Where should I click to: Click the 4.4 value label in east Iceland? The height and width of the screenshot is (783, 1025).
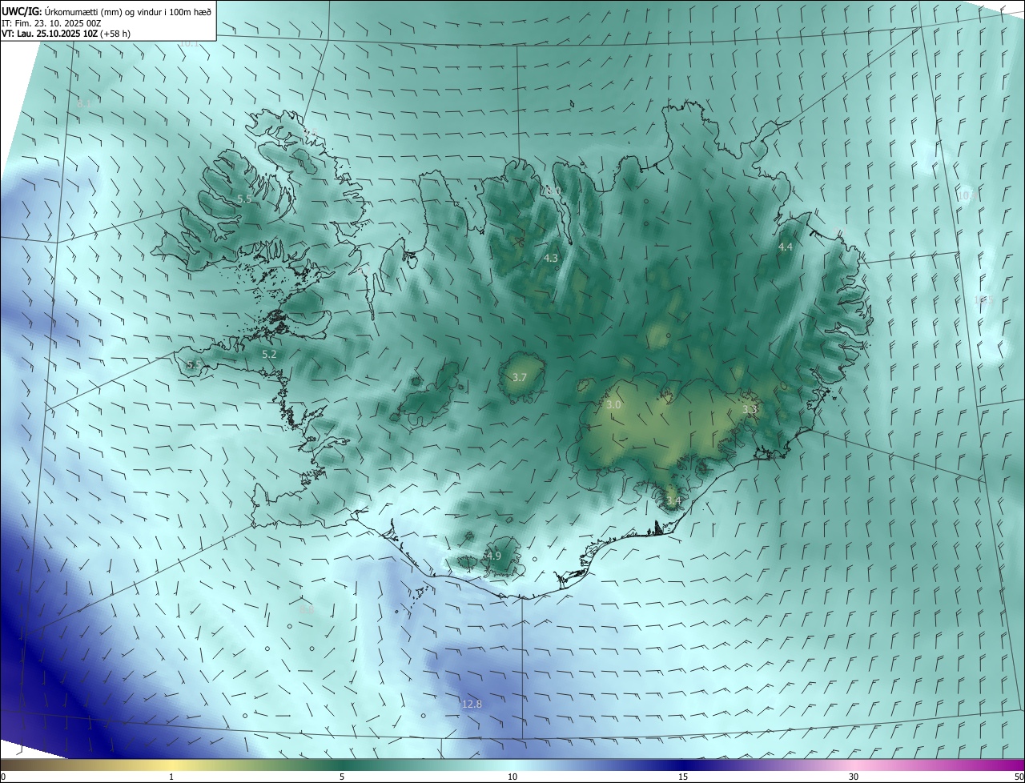click(x=786, y=247)
